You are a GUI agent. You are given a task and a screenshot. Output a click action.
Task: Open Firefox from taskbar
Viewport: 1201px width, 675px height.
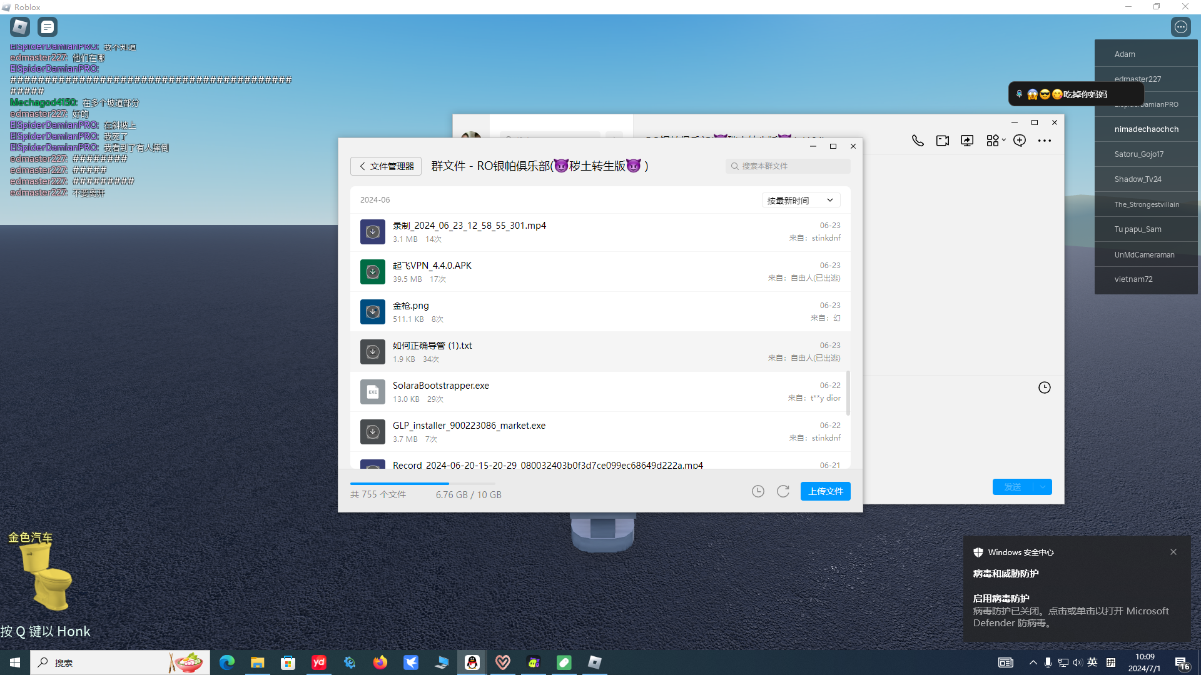tap(380, 662)
